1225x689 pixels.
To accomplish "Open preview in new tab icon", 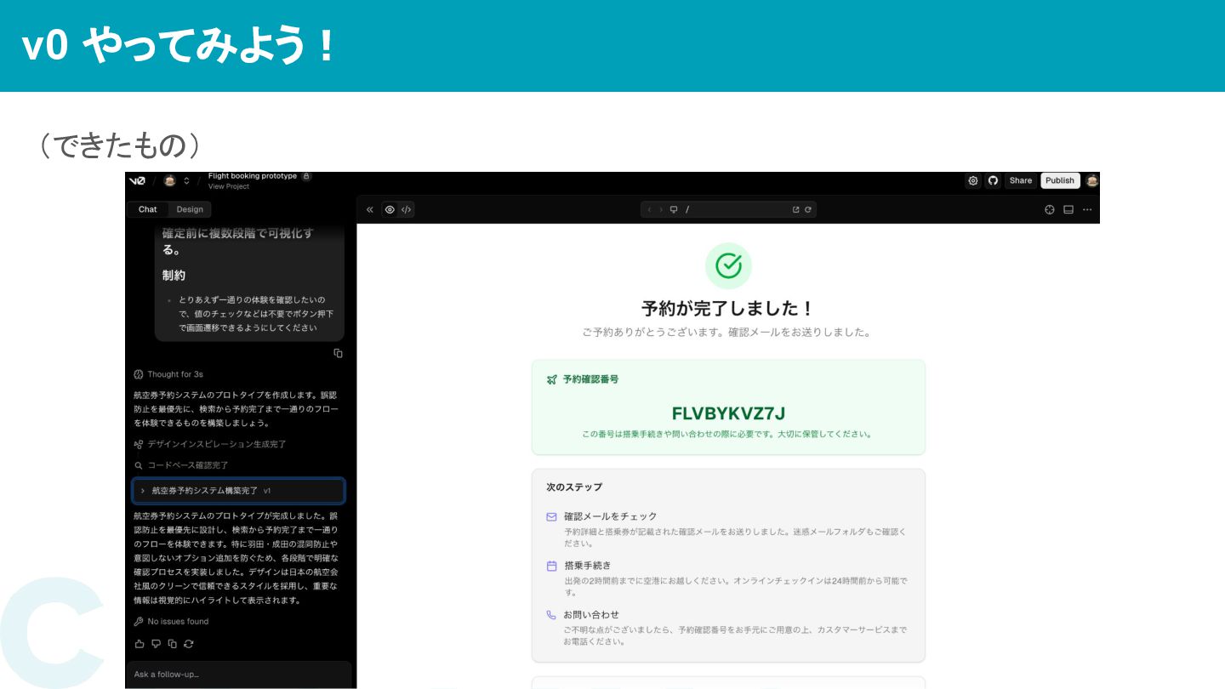I will point(796,209).
